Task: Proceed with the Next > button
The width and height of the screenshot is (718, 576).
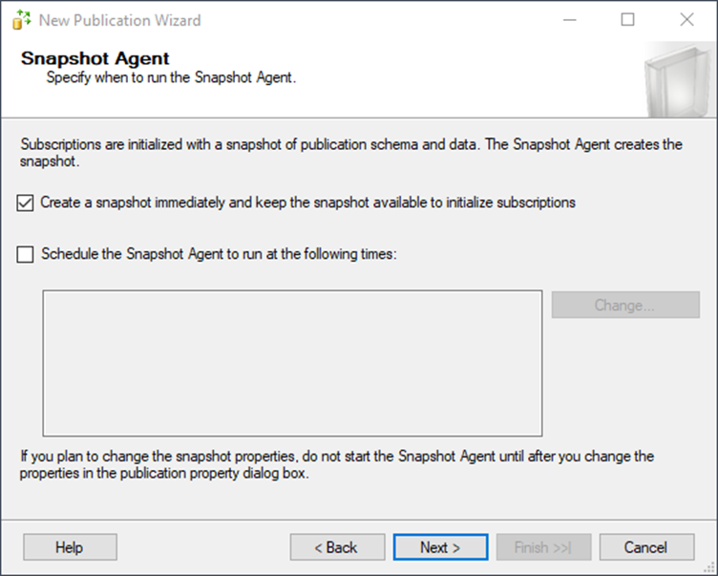Action: [440, 547]
